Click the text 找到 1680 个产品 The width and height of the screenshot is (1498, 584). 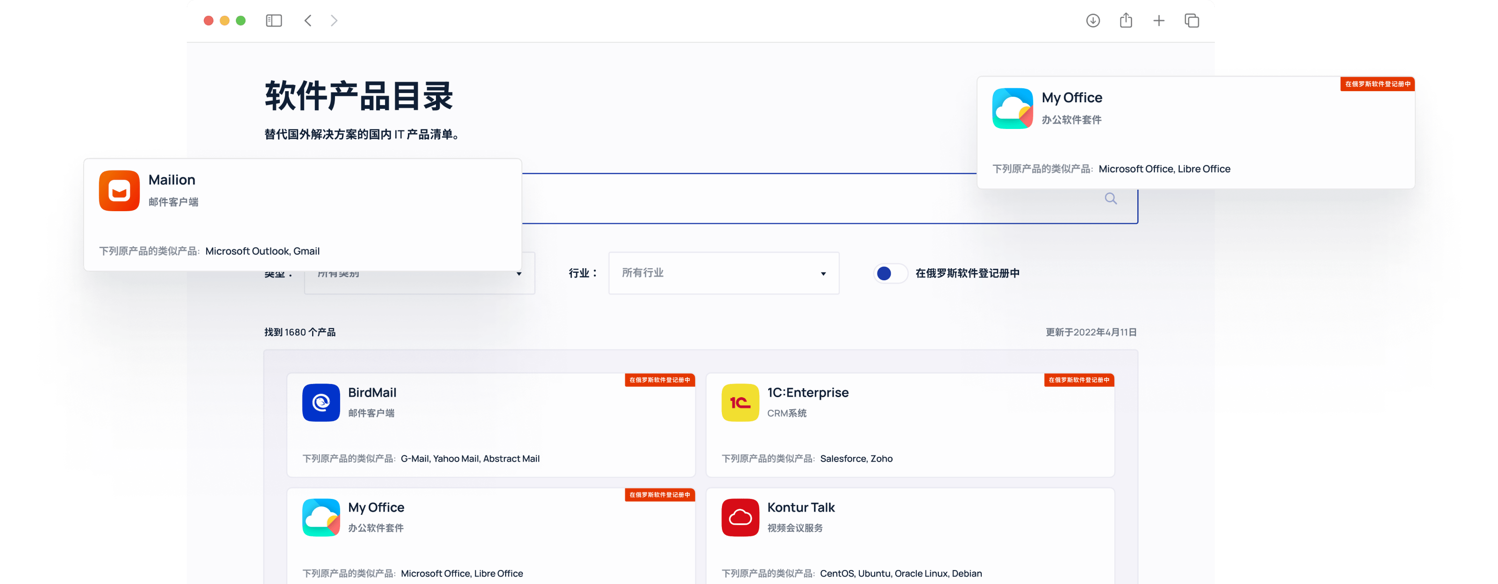tap(300, 332)
